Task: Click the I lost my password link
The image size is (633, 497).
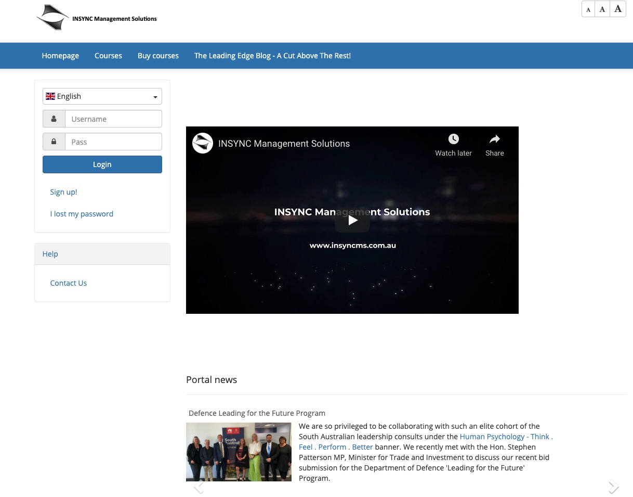Action: pos(82,214)
